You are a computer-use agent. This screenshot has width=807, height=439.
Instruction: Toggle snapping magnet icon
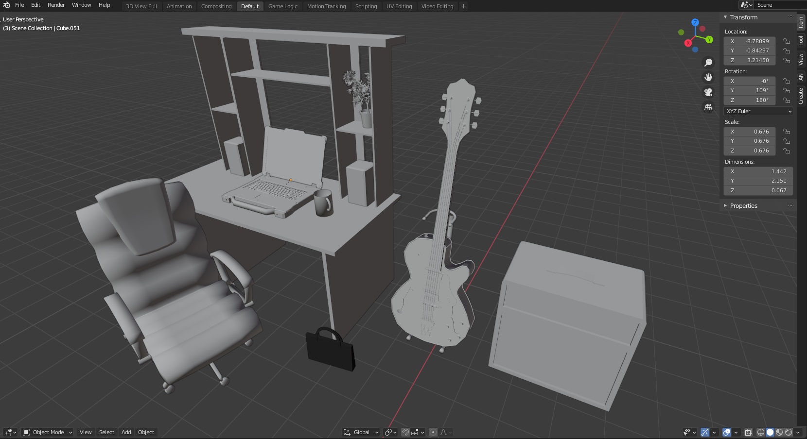coord(405,432)
